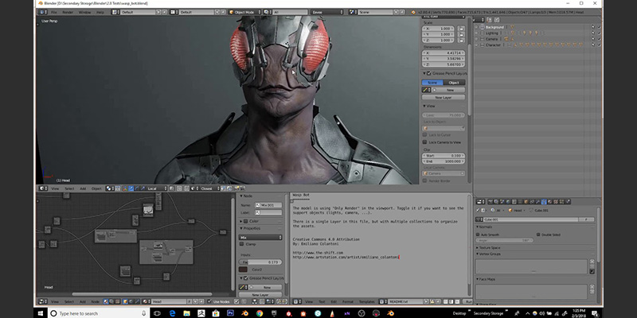Collapse the Node panel
Screen dimensions: 637x318
pos(241,196)
